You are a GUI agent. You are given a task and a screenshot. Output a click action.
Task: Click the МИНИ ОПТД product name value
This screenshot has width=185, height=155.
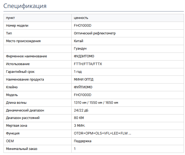[x=84, y=80]
